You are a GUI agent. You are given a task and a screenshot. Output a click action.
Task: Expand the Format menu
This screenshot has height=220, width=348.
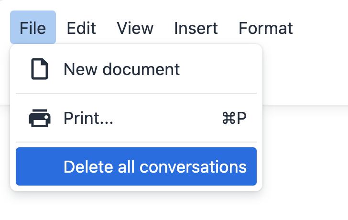(265, 28)
